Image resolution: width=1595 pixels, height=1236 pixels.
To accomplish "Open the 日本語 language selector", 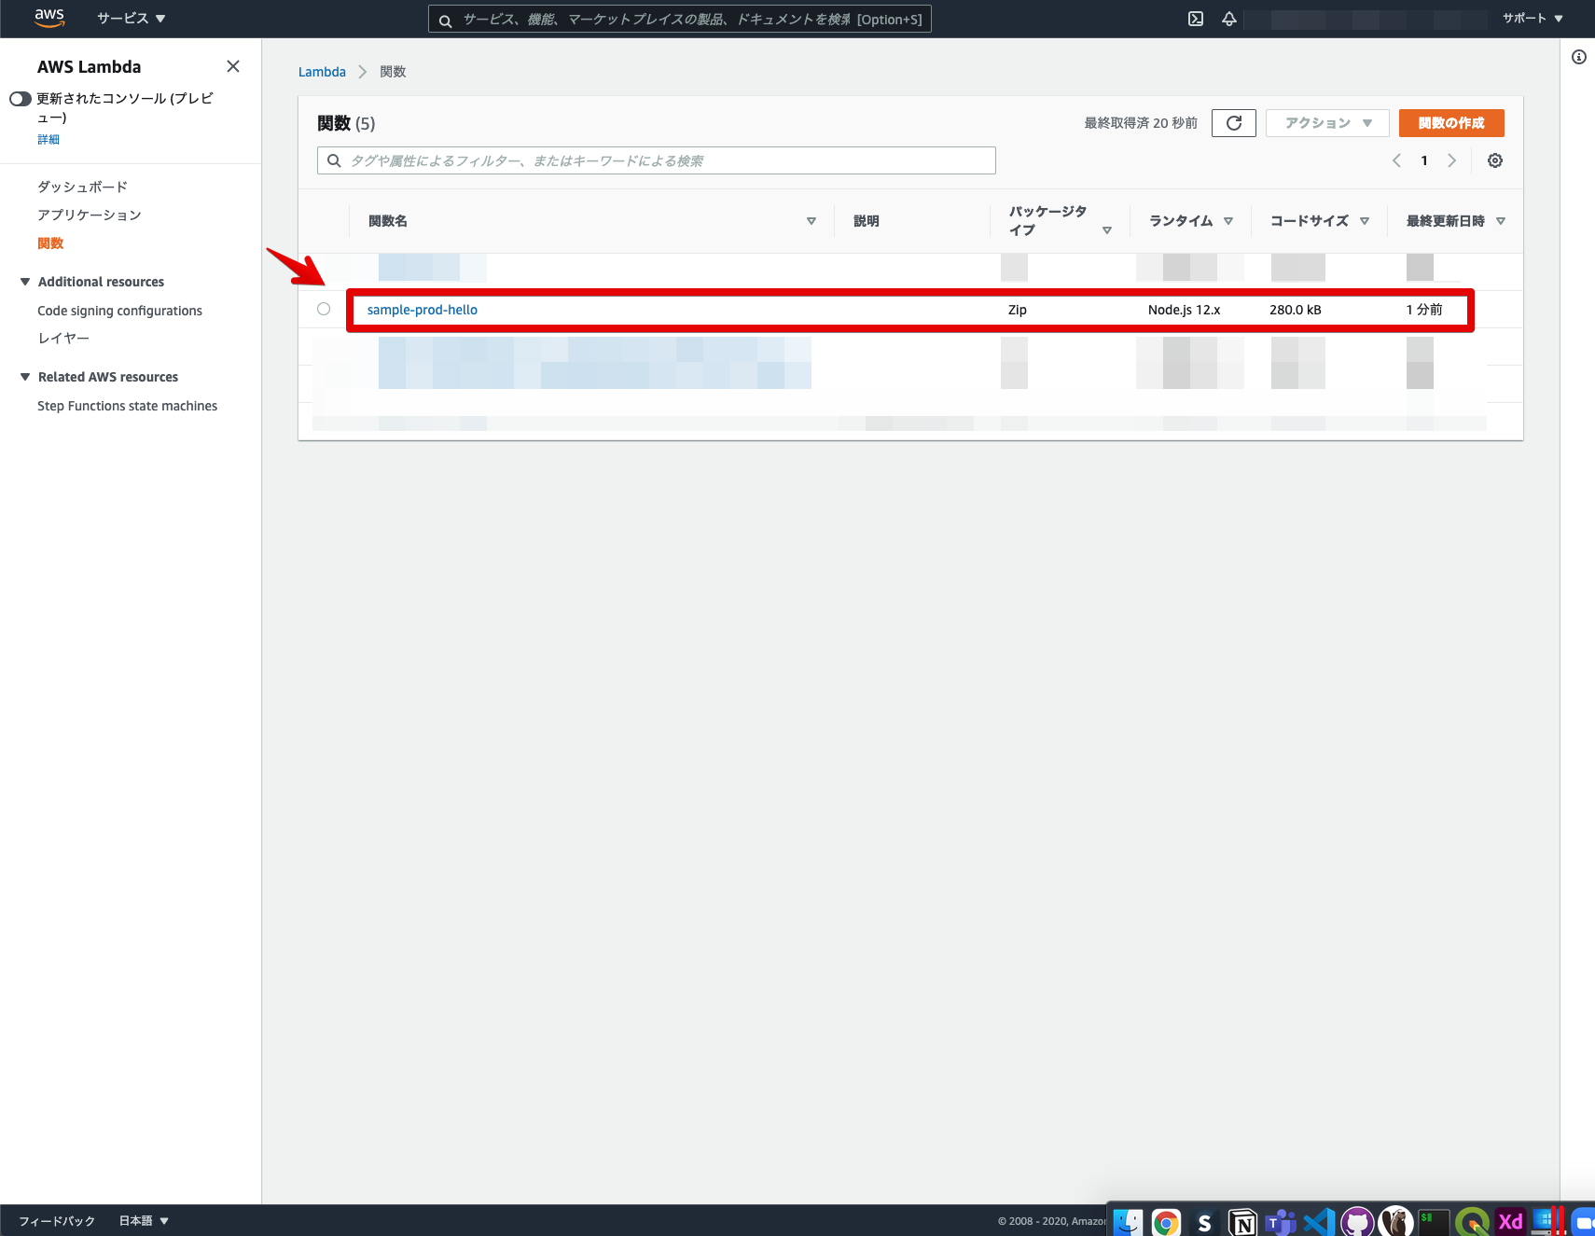I will point(144,1220).
